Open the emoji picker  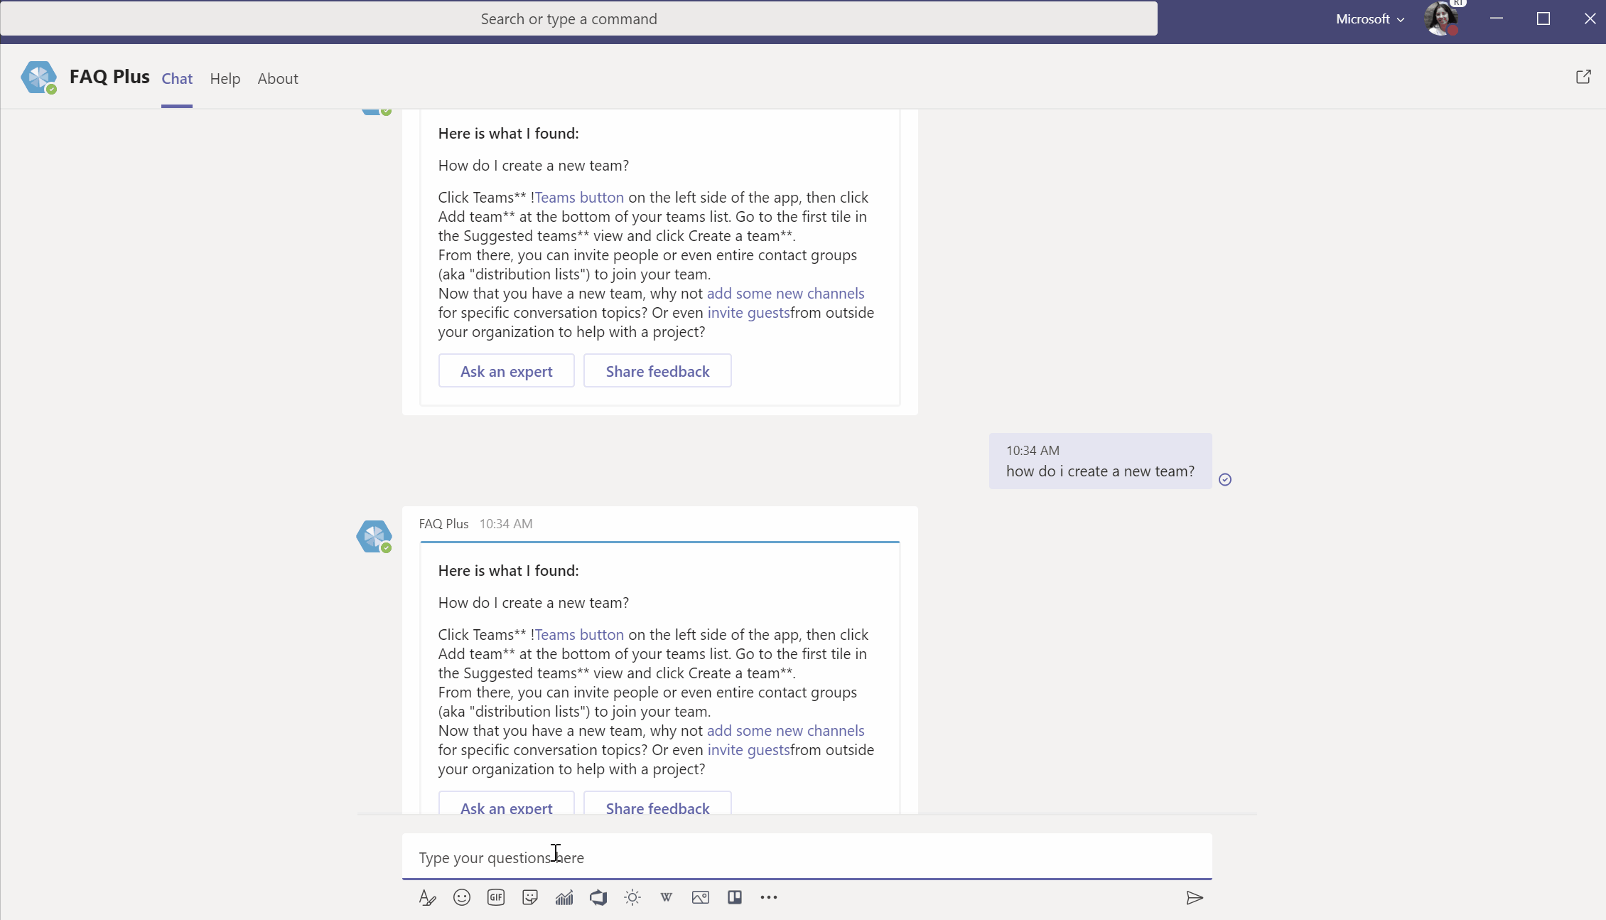tap(461, 897)
